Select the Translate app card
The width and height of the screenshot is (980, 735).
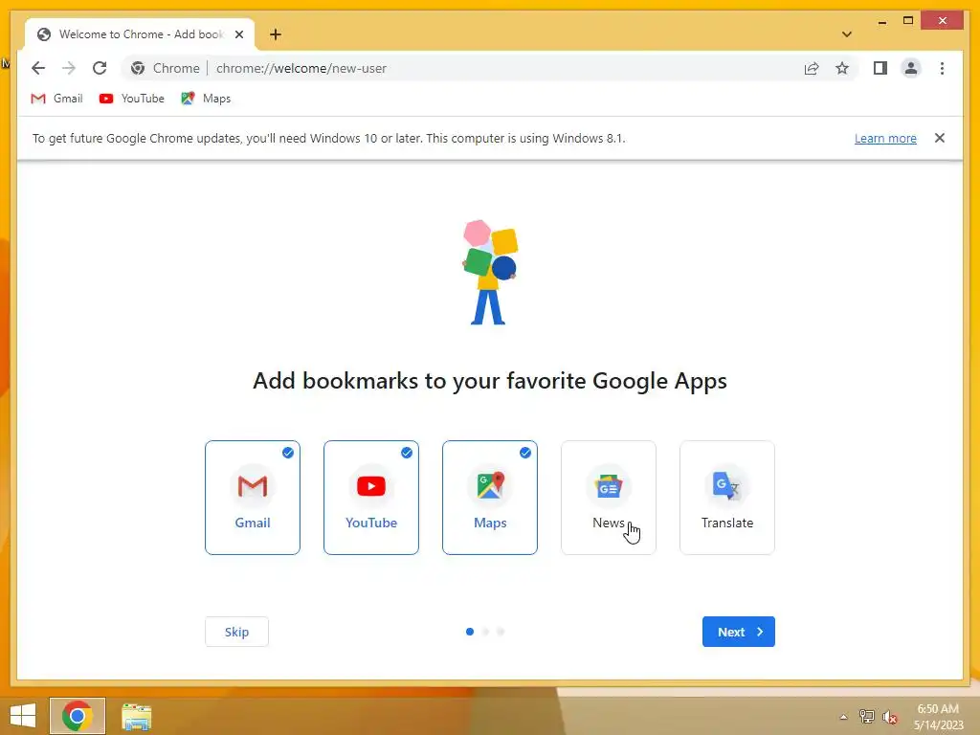click(x=727, y=498)
